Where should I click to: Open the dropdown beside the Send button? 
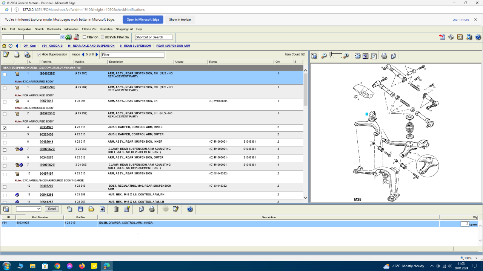(x=29, y=209)
